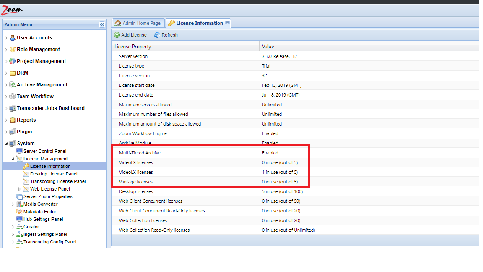
Task: Click the Web License Panel icon
Action: coord(26,189)
